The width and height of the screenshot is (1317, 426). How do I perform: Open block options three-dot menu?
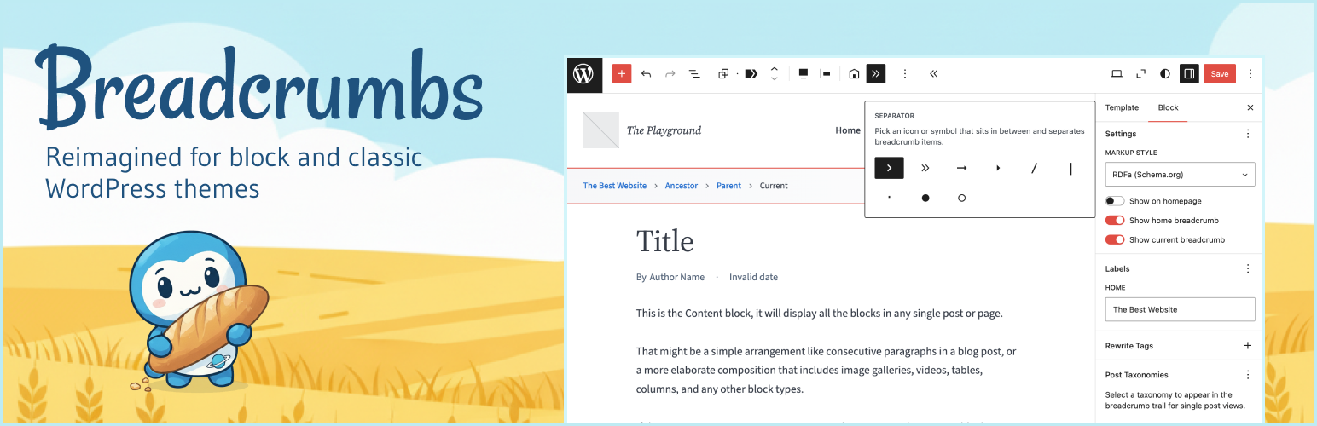click(905, 74)
